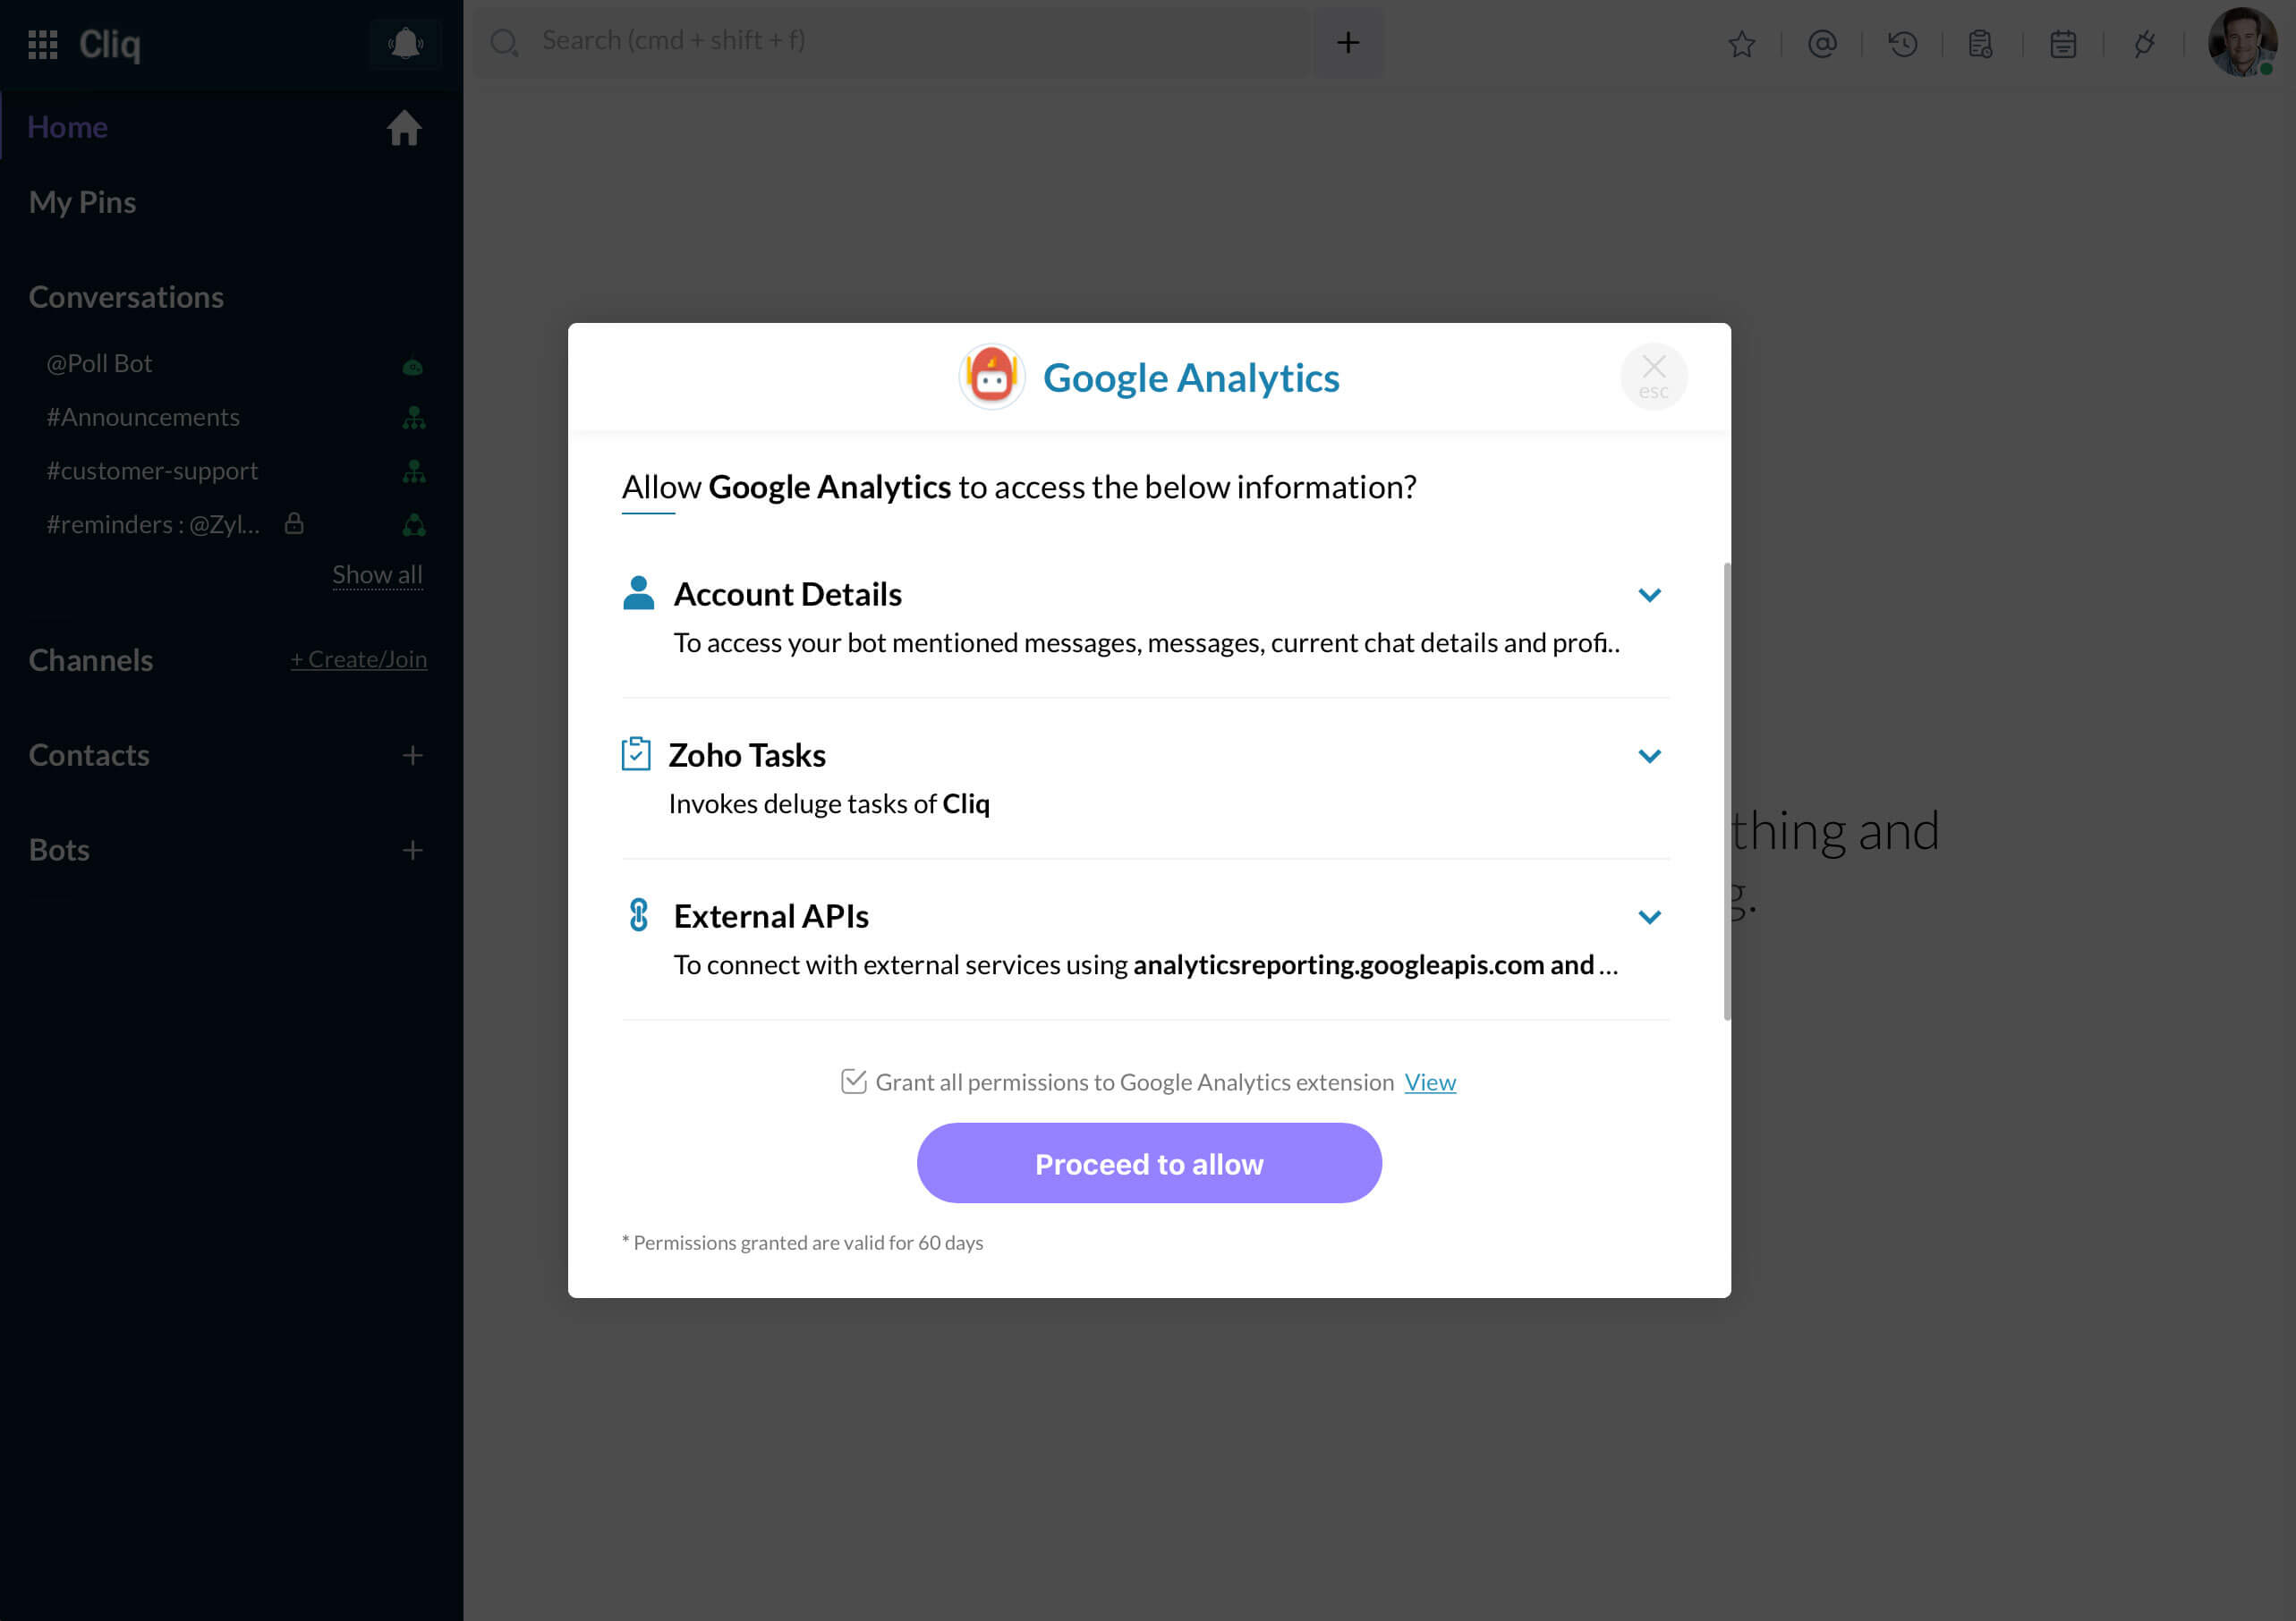Add a contact with the Contacts plus icon
The image size is (2296, 1621).
click(412, 755)
